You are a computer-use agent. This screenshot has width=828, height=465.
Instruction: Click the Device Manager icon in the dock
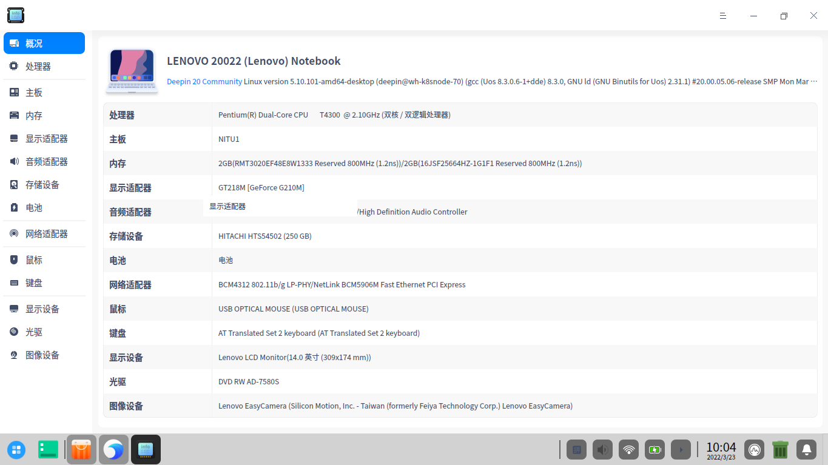point(146,449)
